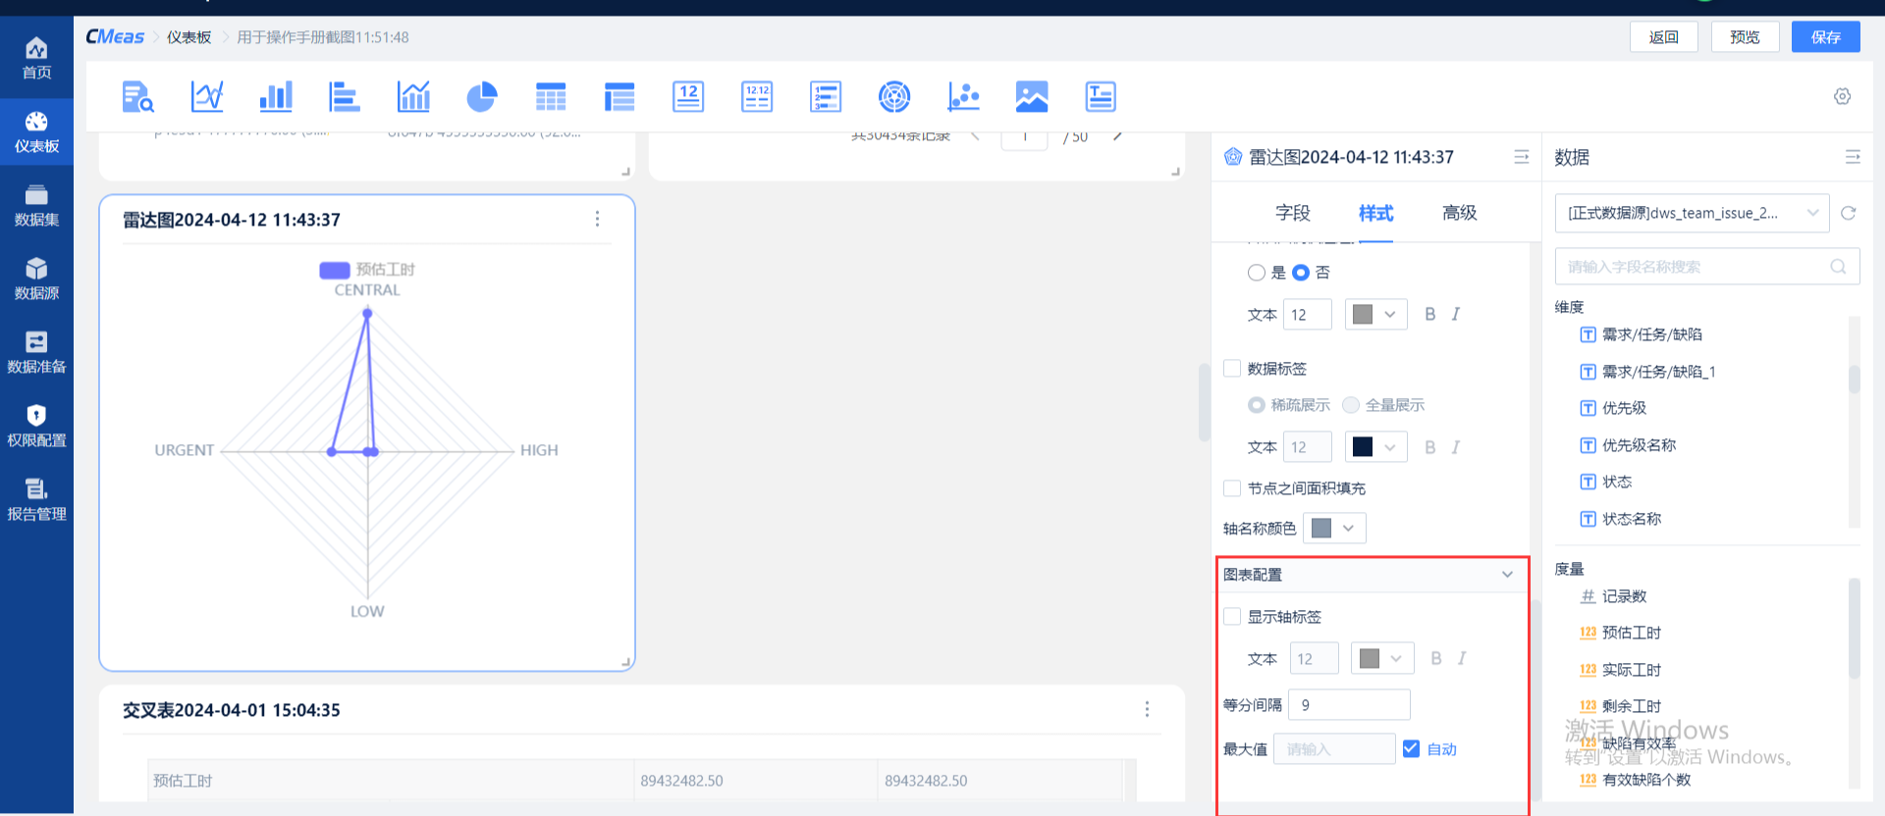1885x816 pixels.
Task: Refresh the data source list
Action: coord(1848,213)
